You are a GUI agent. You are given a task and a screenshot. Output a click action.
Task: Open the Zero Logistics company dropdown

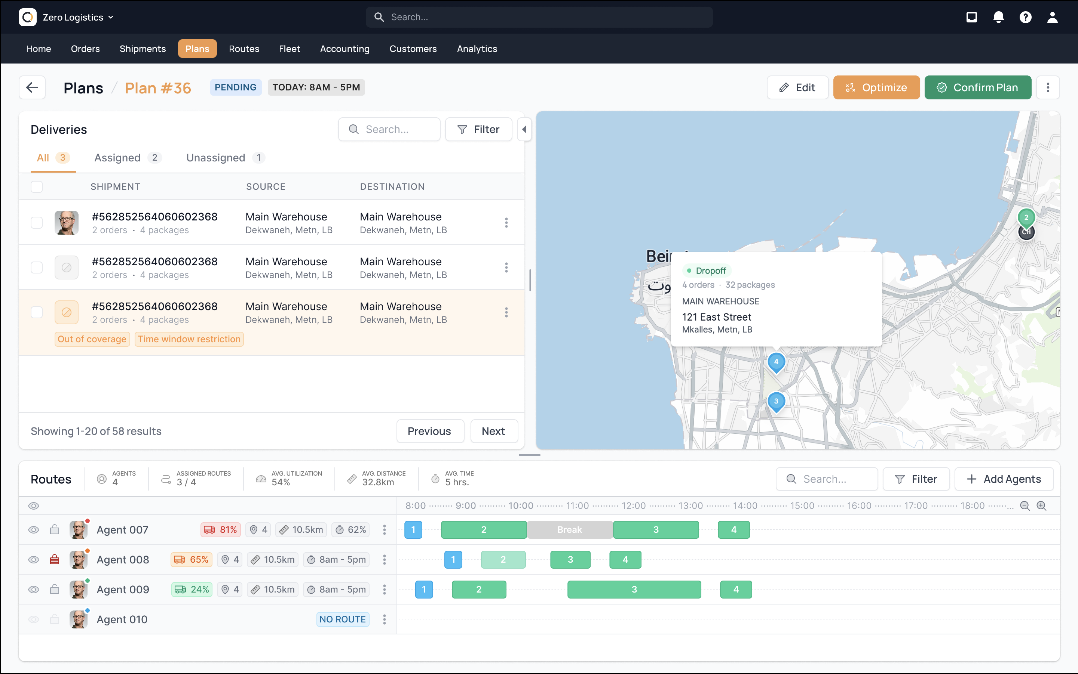coord(78,17)
